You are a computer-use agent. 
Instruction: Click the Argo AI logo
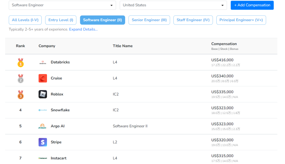point(42,126)
